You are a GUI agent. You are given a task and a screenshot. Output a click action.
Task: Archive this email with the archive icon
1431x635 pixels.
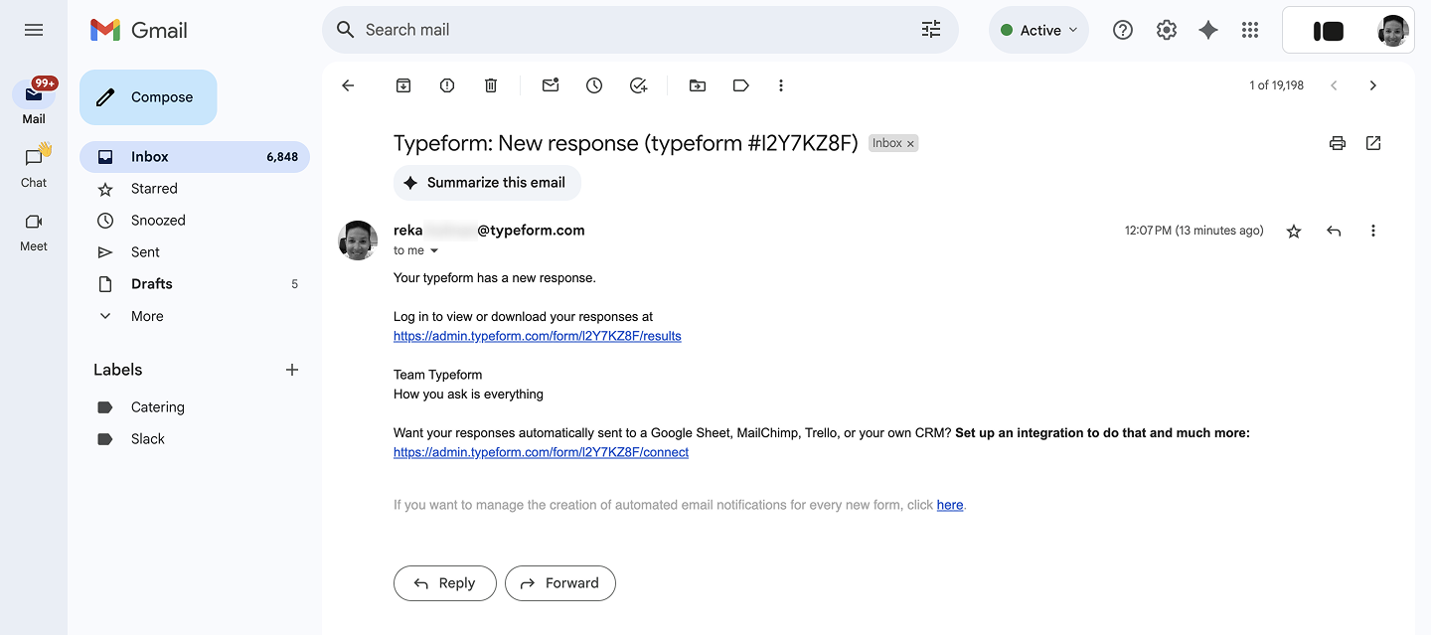pyautogui.click(x=403, y=85)
